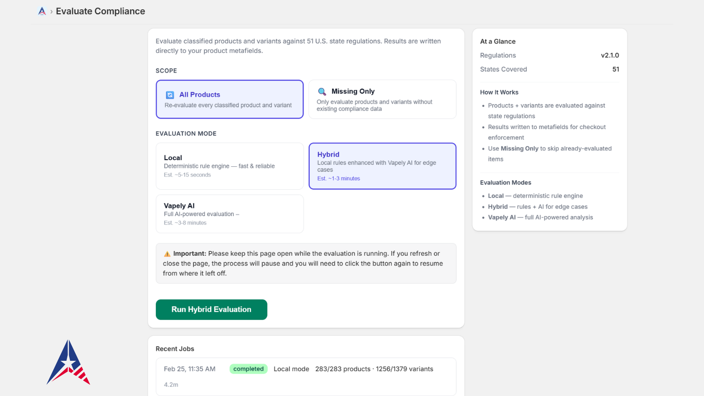Click the warning triangle icon beside Important
Viewport: 704px width, 396px height.
point(167,254)
